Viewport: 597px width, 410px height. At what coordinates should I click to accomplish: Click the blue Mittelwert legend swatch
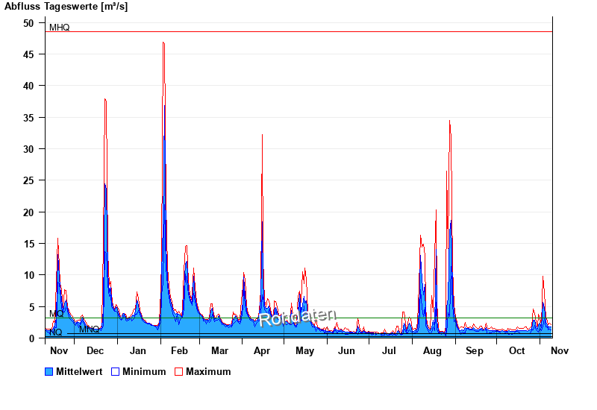[x=49, y=371]
